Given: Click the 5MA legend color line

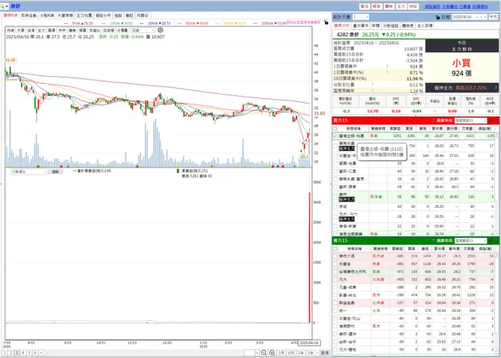Looking at the screenshot, I should [x=66, y=23].
